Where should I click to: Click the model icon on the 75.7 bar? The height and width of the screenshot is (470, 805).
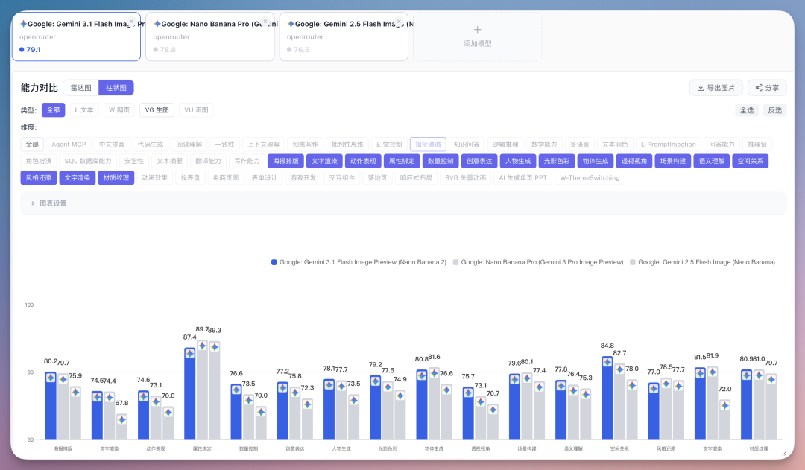(468, 393)
